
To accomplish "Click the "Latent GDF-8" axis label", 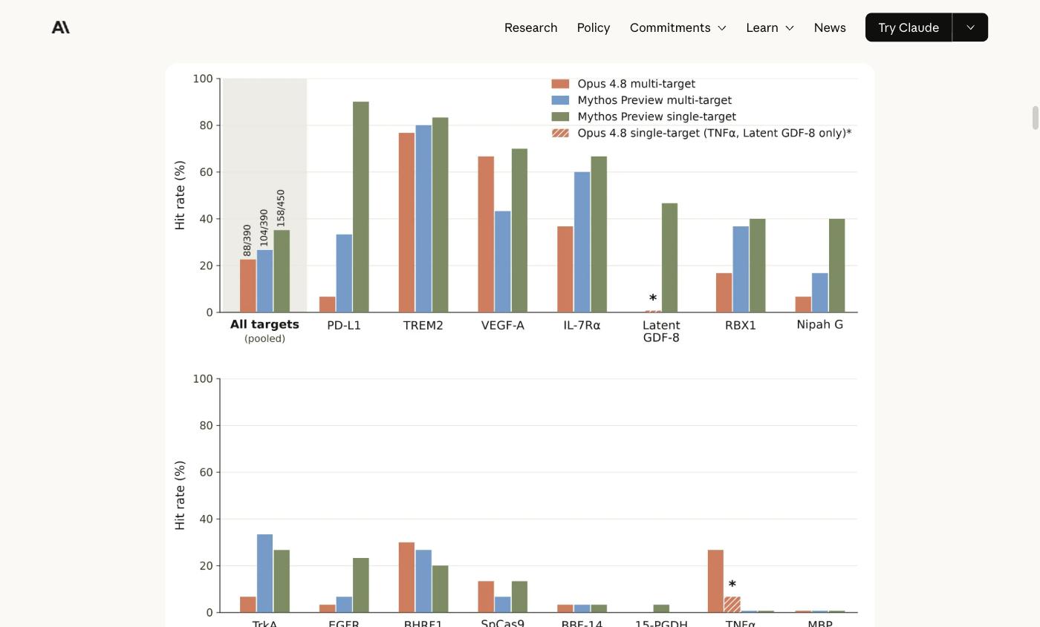I will [661, 331].
